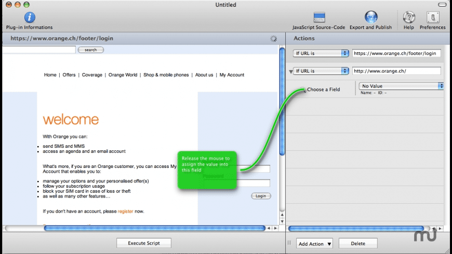The height and width of the screenshot is (254, 452).
Task: Click the browser scroll up arrow
Action: tap(282, 215)
